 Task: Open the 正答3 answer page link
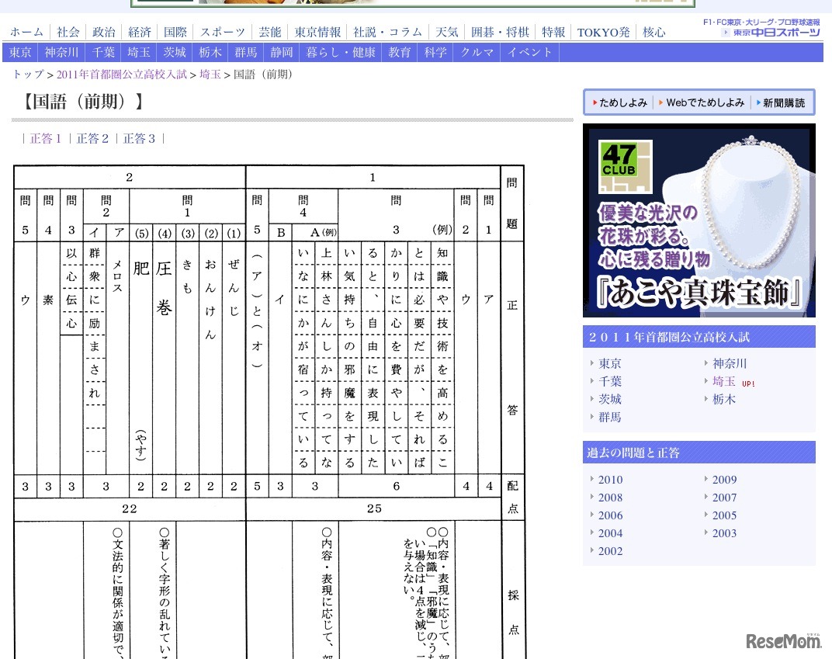click(x=140, y=138)
